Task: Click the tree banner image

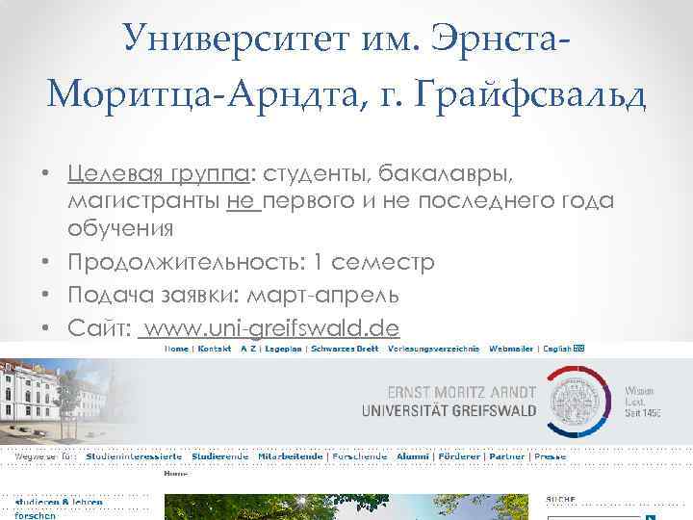Action: pyautogui.click(x=346, y=507)
